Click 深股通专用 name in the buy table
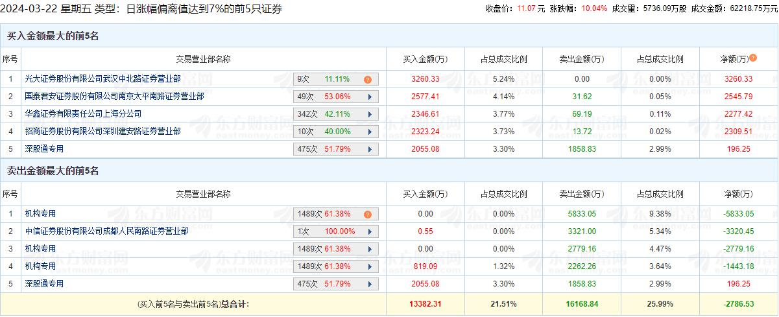Image resolution: width=779 pixels, height=317 pixels. [45, 149]
